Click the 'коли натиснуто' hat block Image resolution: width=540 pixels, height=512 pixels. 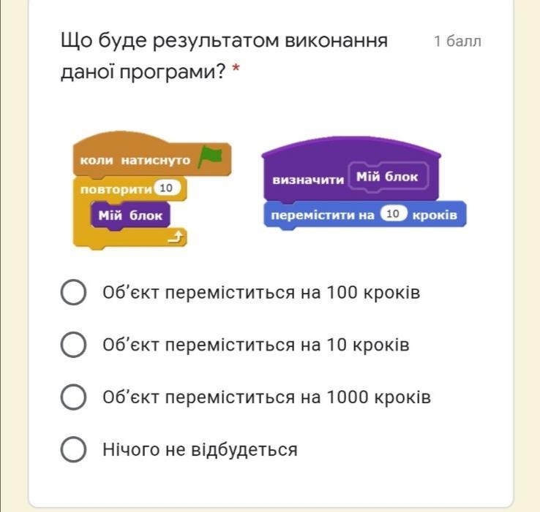(135, 160)
